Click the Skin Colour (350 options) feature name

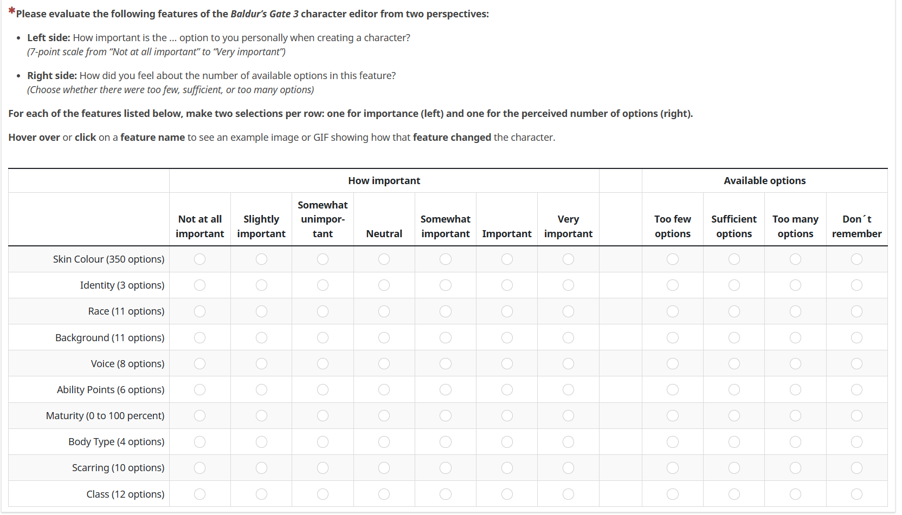108,259
